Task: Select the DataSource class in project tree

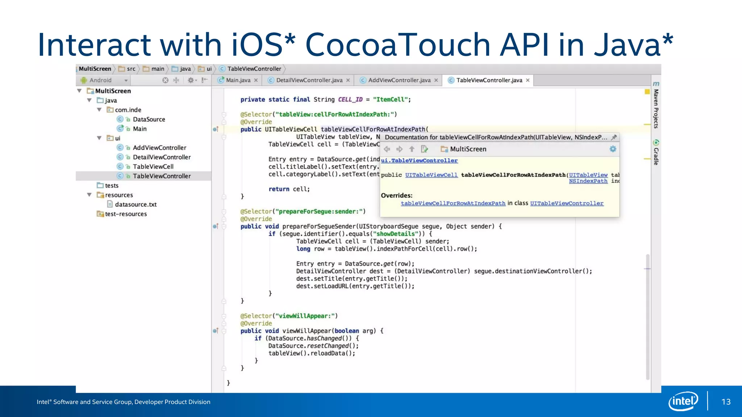Action: pyautogui.click(x=149, y=119)
